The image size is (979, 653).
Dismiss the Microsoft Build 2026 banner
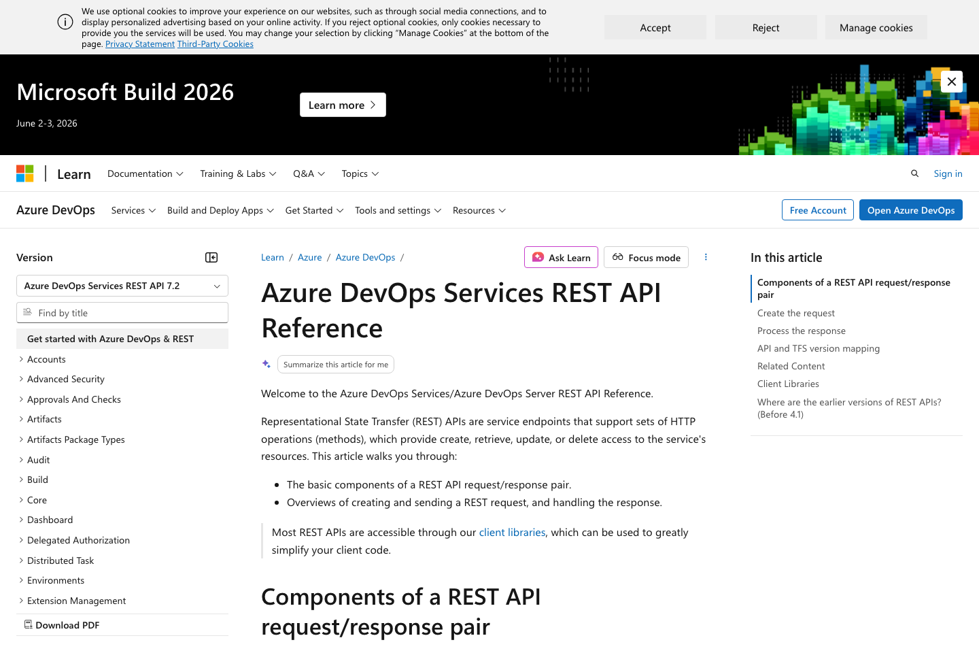(x=952, y=81)
